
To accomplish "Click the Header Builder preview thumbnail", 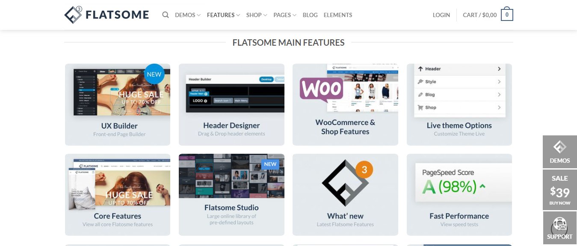I will [x=235, y=93].
